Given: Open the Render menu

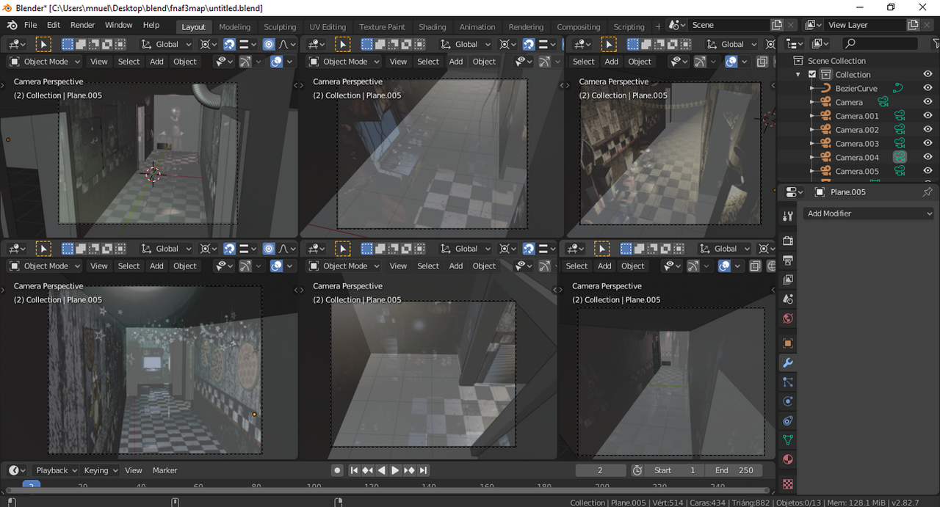Looking at the screenshot, I should (83, 25).
